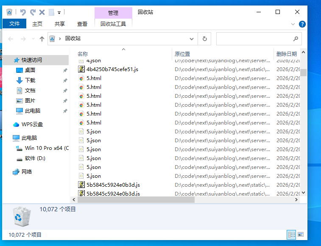Switch to the Details view layout icon
This screenshot has height=246, width=321.
coord(291,234)
